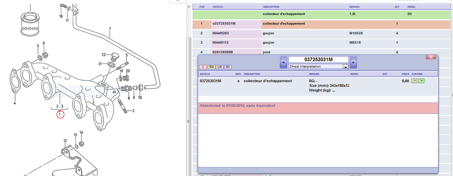Click article N0445113 in the parts list

point(221,43)
